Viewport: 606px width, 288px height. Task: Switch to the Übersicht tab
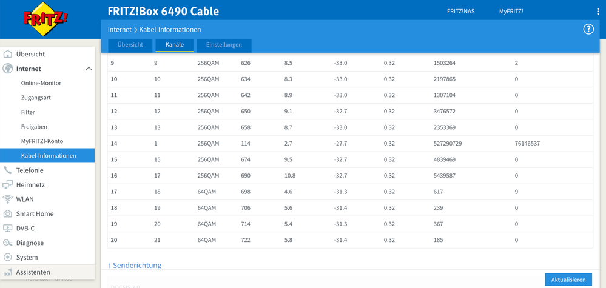click(x=130, y=45)
